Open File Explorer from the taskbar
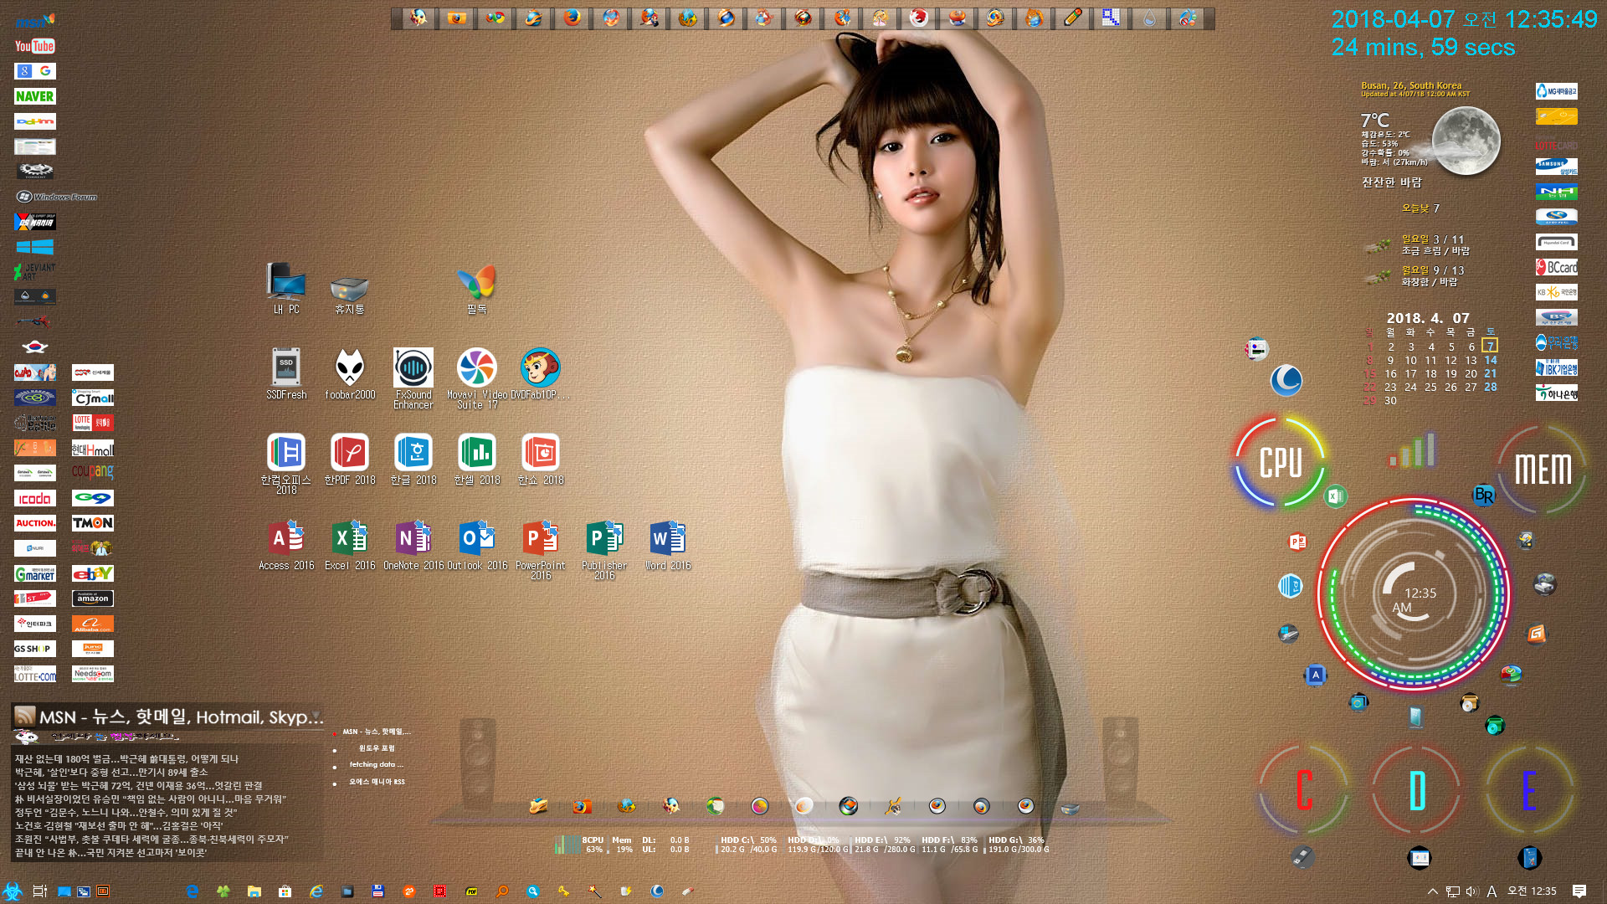The width and height of the screenshot is (1607, 904). tap(254, 891)
